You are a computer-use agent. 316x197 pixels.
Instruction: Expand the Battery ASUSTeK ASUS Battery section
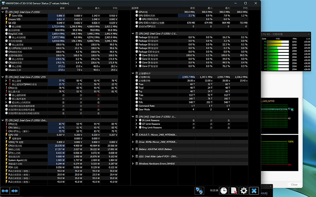point(133,149)
